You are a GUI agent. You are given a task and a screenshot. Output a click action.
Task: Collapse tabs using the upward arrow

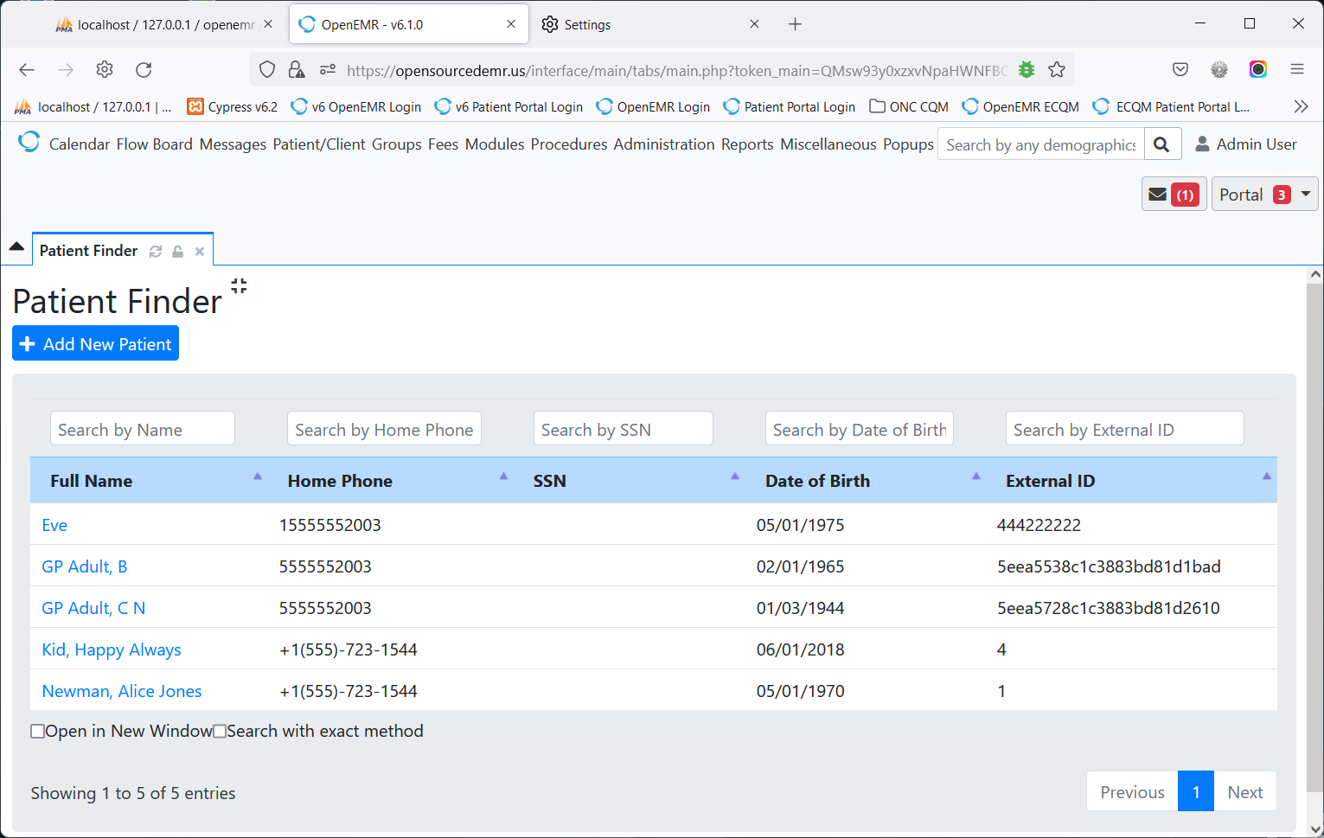tap(16, 246)
